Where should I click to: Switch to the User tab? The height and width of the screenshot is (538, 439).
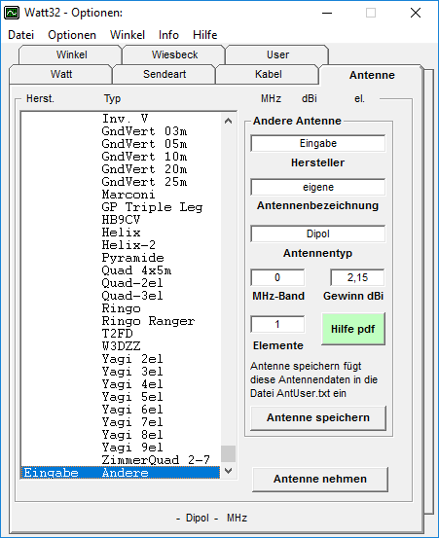[277, 54]
